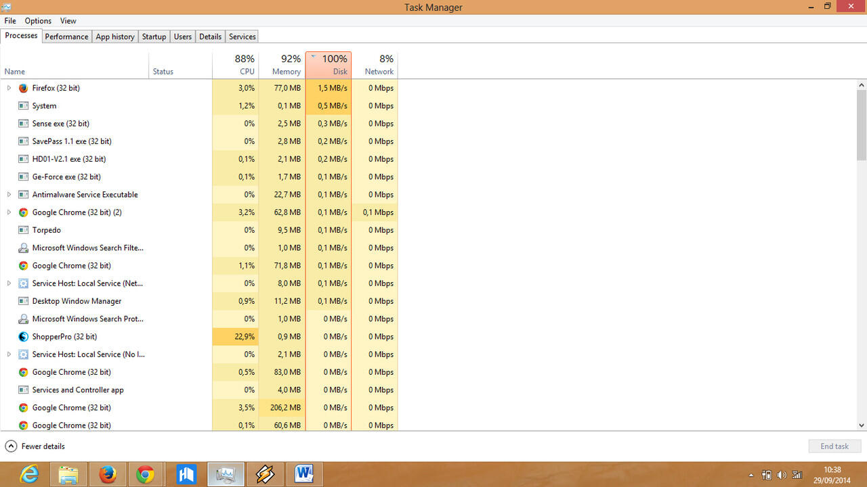
Task: Expand Google Chrome (32 bit) (2) group
Action: tap(9, 212)
